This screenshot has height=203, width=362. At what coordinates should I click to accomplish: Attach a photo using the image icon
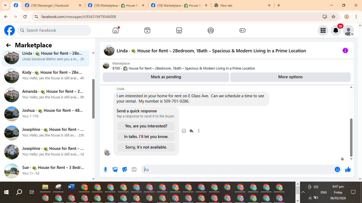[x=115, y=169]
